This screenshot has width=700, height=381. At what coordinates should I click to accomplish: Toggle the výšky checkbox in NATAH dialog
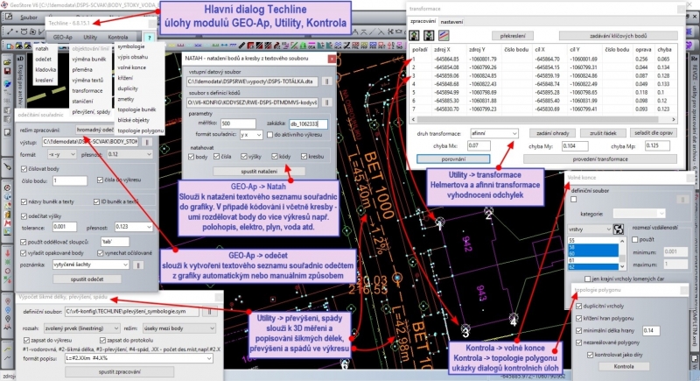tap(244, 157)
